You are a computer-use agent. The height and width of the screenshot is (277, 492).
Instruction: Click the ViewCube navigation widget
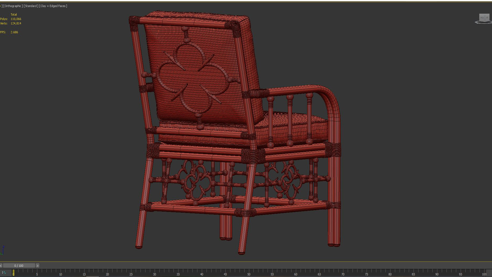[x=484, y=18]
